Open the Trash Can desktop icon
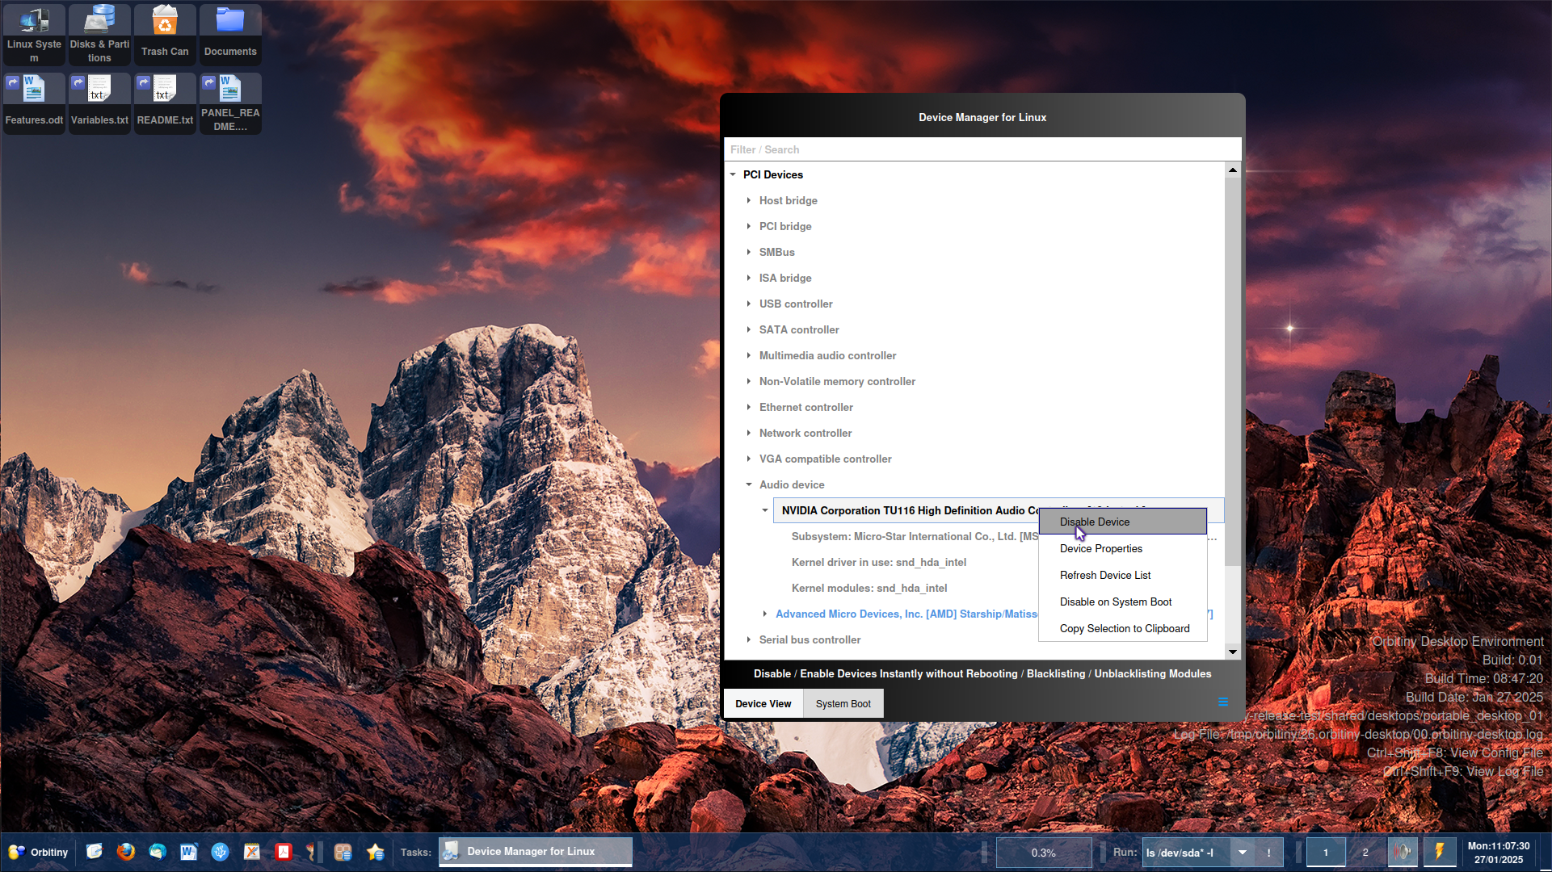 click(x=165, y=32)
